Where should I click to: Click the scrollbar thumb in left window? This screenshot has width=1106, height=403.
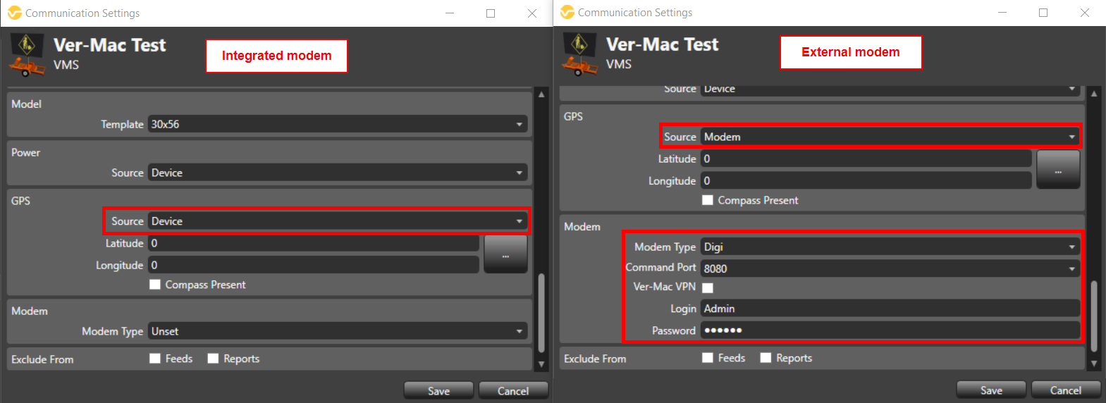click(x=541, y=312)
